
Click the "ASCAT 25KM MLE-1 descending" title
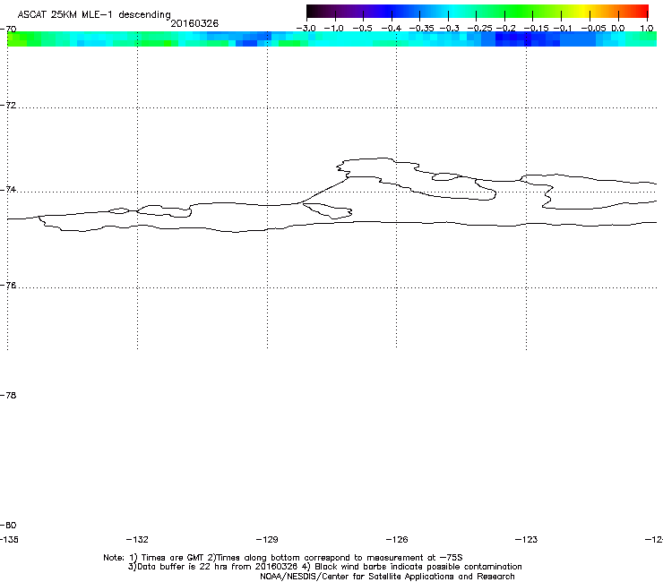[94, 14]
